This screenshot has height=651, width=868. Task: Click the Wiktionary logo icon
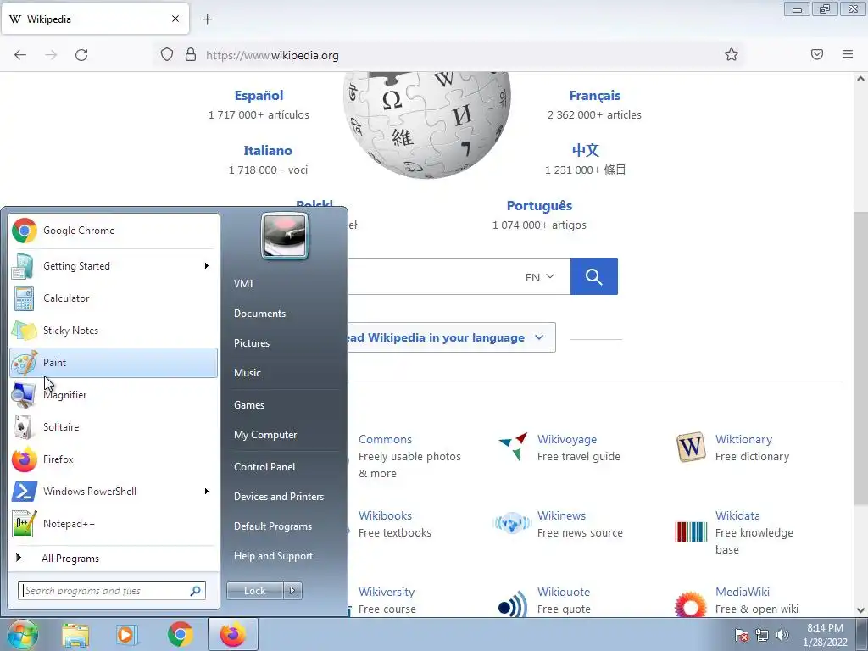point(691,447)
